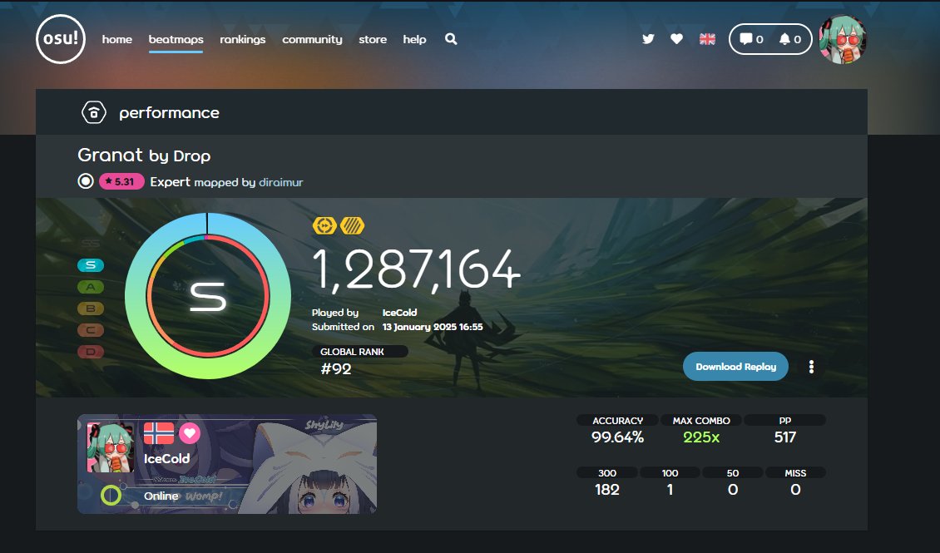
Task: Click the large S grade accuracy ring
Action: (x=208, y=296)
